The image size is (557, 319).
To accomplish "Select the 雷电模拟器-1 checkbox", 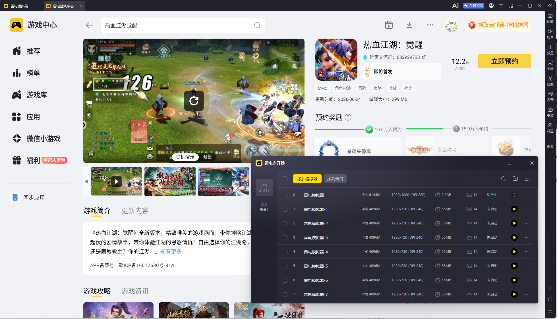I will [x=285, y=209].
